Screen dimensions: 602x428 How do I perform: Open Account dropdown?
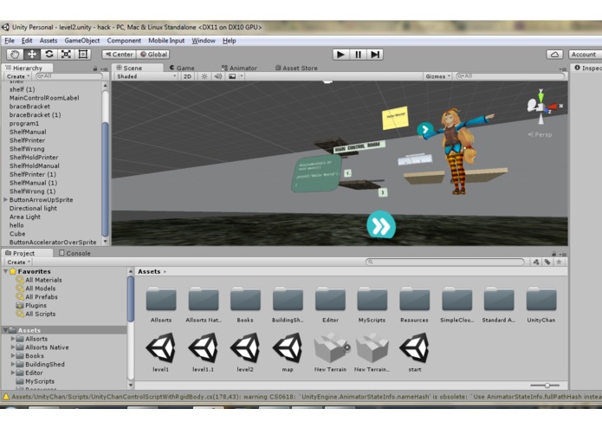pyautogui.click(x=585, y=55)
